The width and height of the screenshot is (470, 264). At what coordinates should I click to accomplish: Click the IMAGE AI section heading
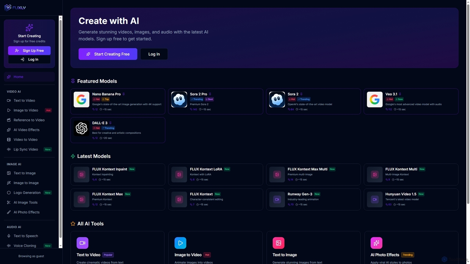pos(14,164)
